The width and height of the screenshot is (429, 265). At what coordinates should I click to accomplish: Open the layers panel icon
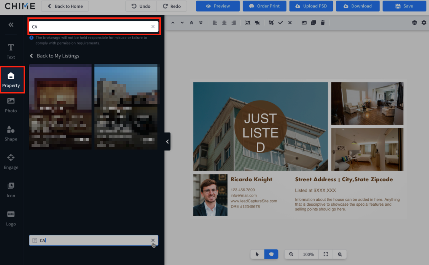click(415, 23)
